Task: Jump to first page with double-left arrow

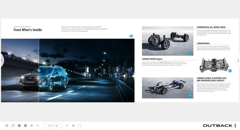Action: pos(31,125)
